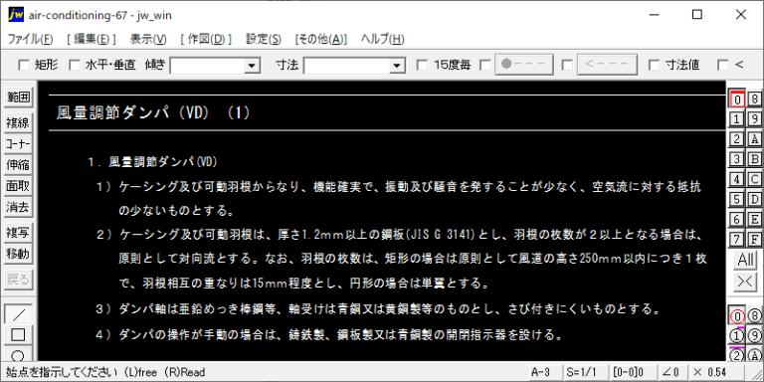Enable the 15度毎 checkbox
The width and height of the screenshot is (764, 382).
click(x=422, y=65)
